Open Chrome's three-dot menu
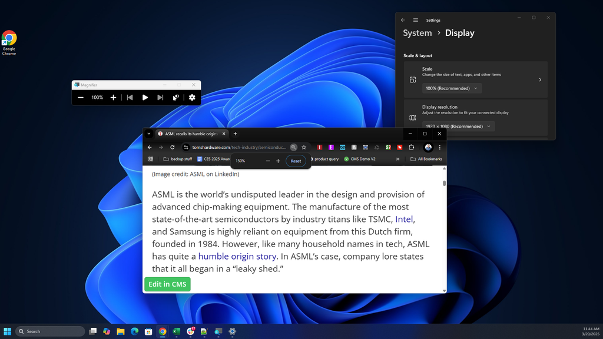 [440, 148]
